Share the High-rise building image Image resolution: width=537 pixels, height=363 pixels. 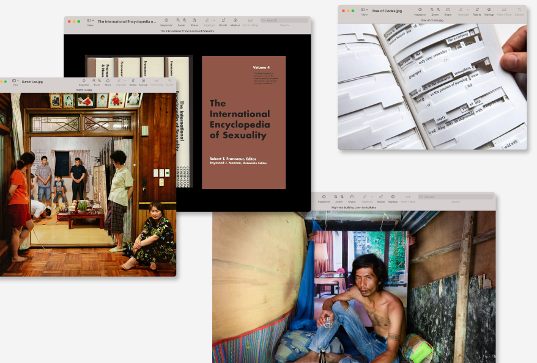tap(352, 196)
